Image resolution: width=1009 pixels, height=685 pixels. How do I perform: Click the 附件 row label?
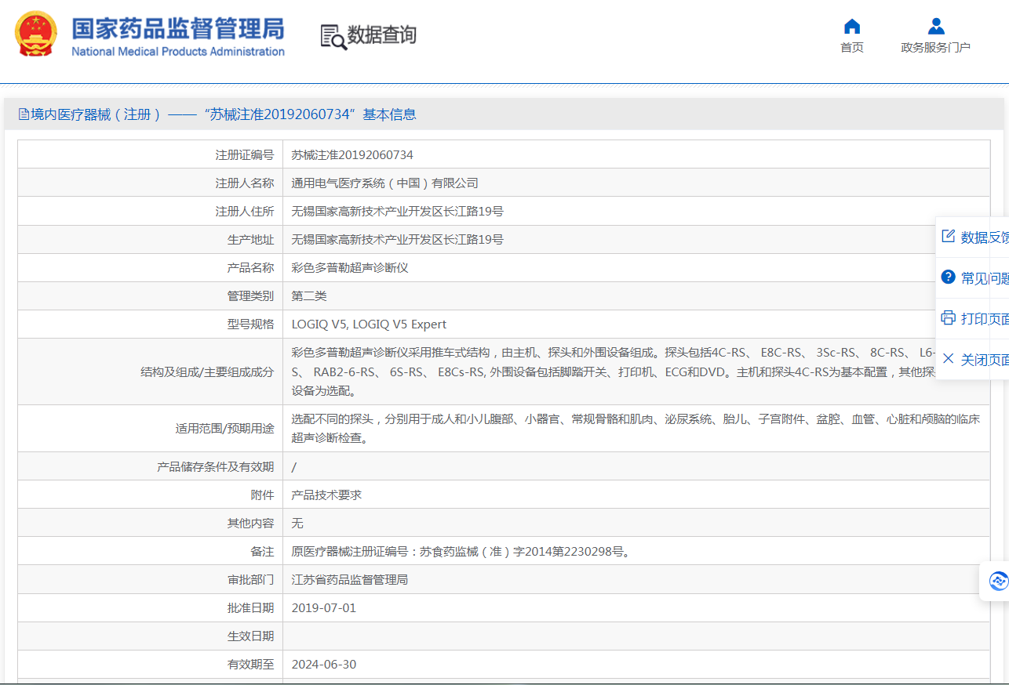click(x=262, y=495)
